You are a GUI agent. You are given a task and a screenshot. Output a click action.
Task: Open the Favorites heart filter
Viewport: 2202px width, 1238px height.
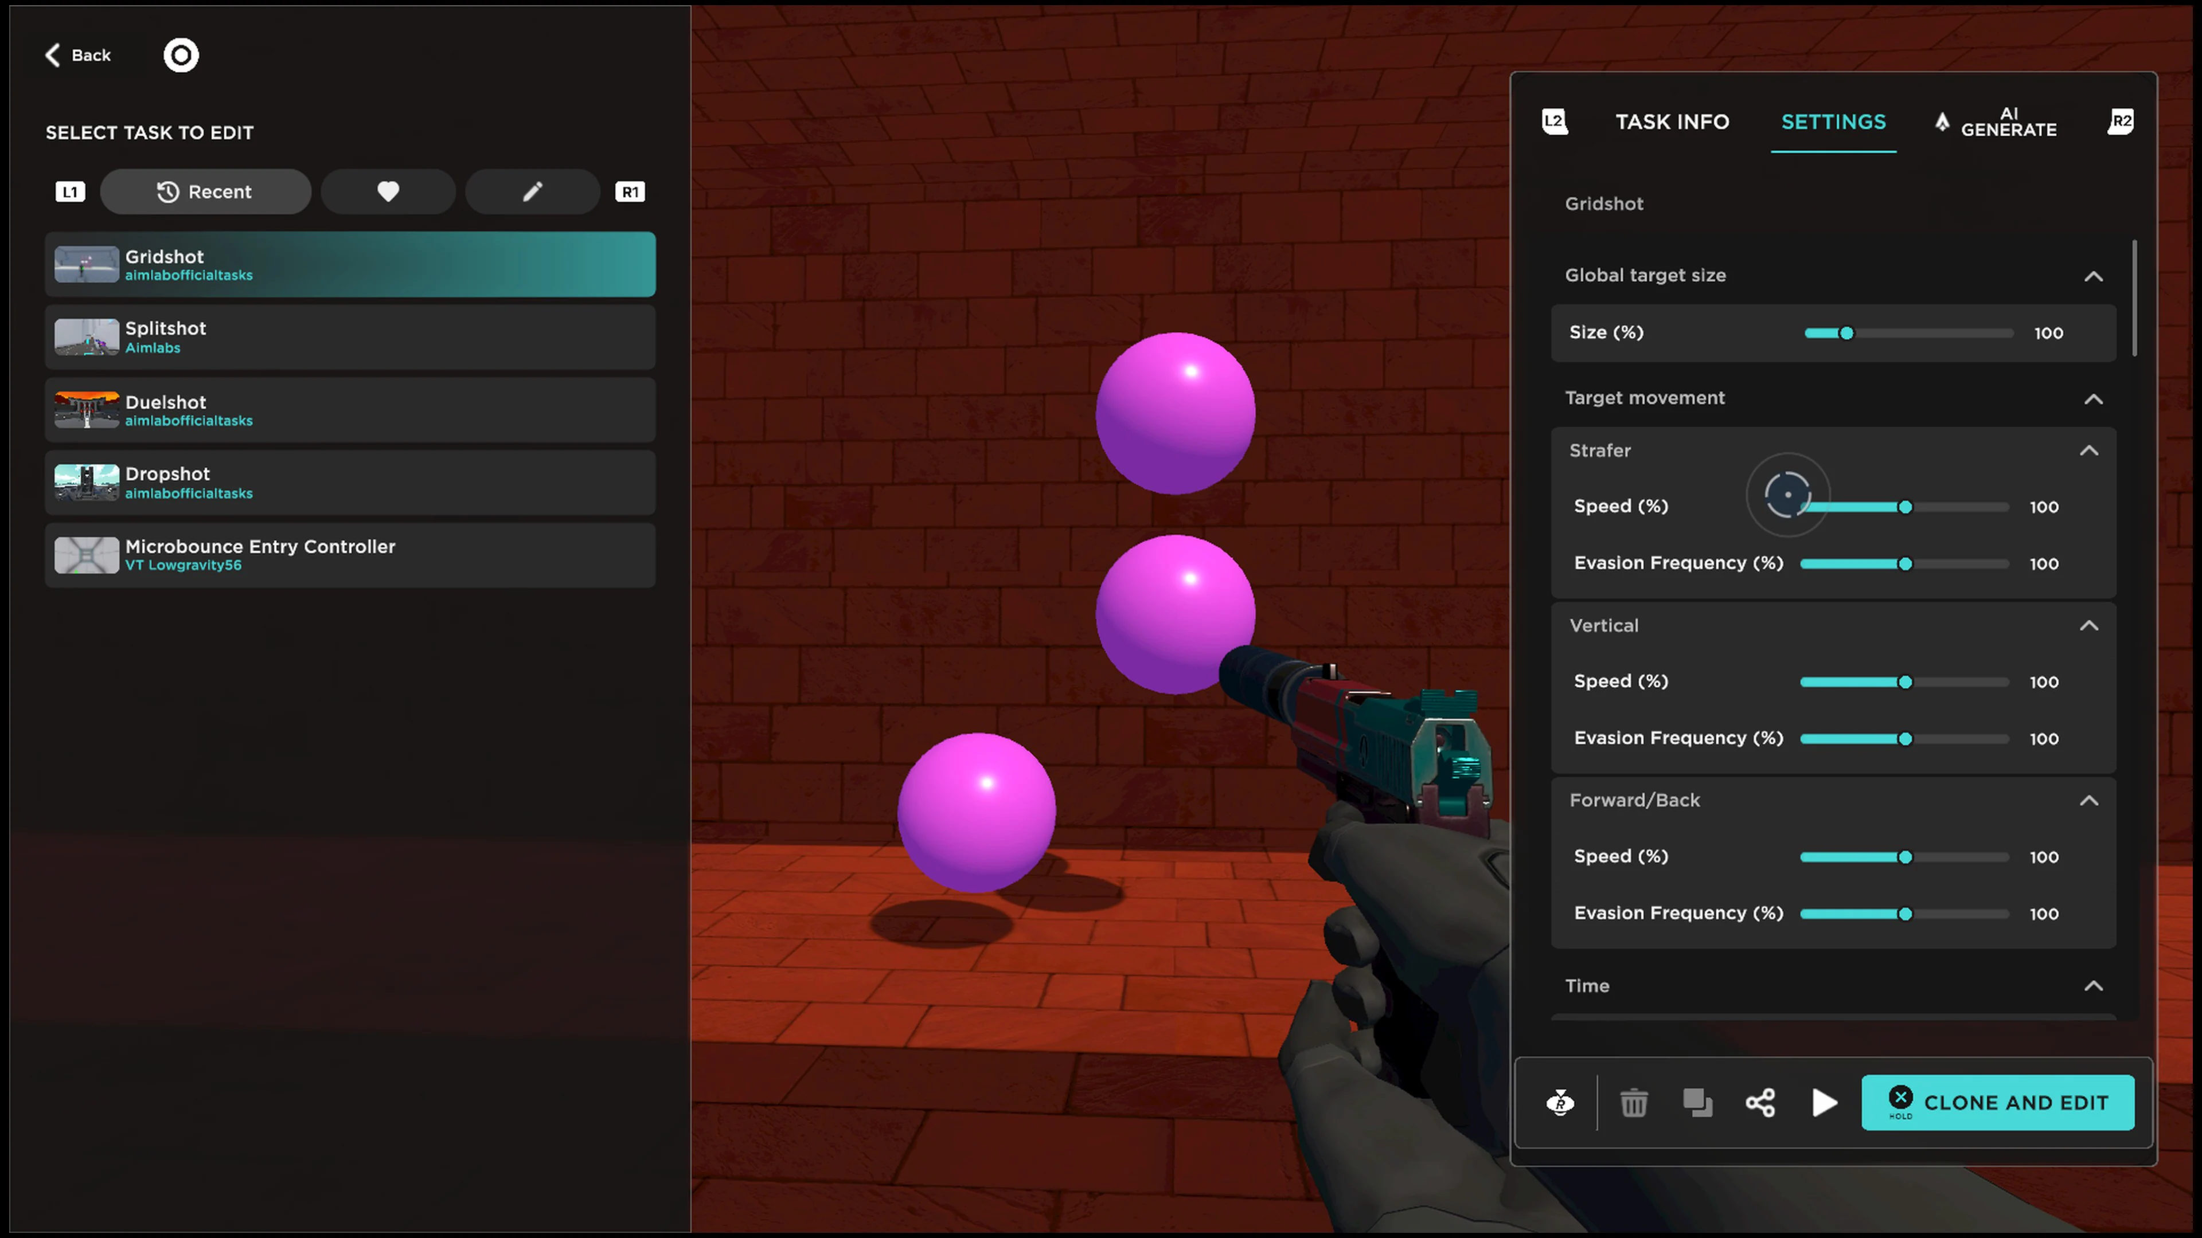click(388, 191)
